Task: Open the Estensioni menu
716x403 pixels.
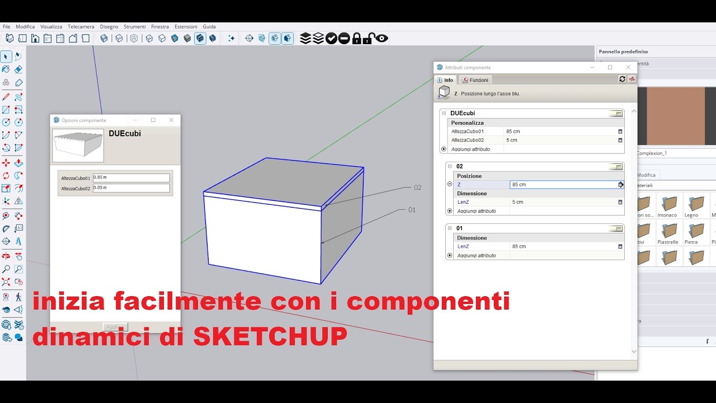Action: pos(186,26)
